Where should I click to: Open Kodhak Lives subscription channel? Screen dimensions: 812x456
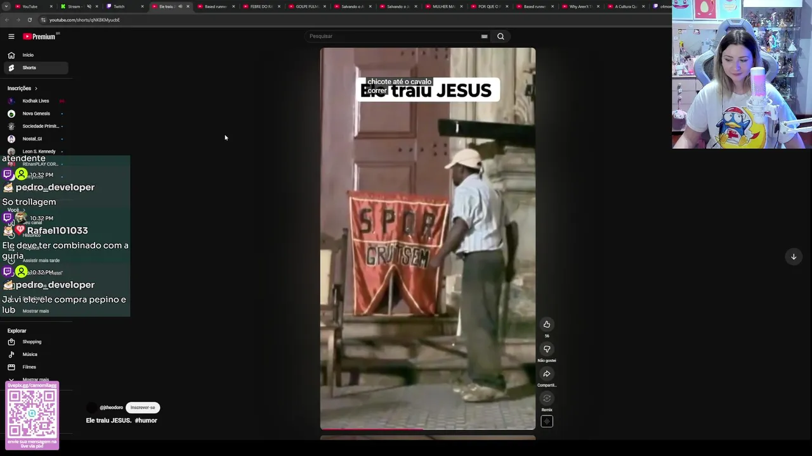pos(36,101)
